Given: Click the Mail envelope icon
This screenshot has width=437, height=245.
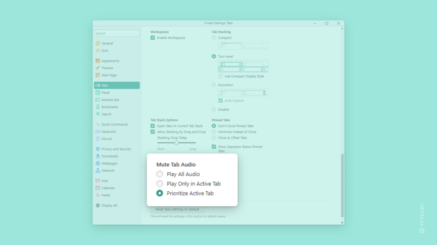Looking at the screenshot, I should coord(98,181).
